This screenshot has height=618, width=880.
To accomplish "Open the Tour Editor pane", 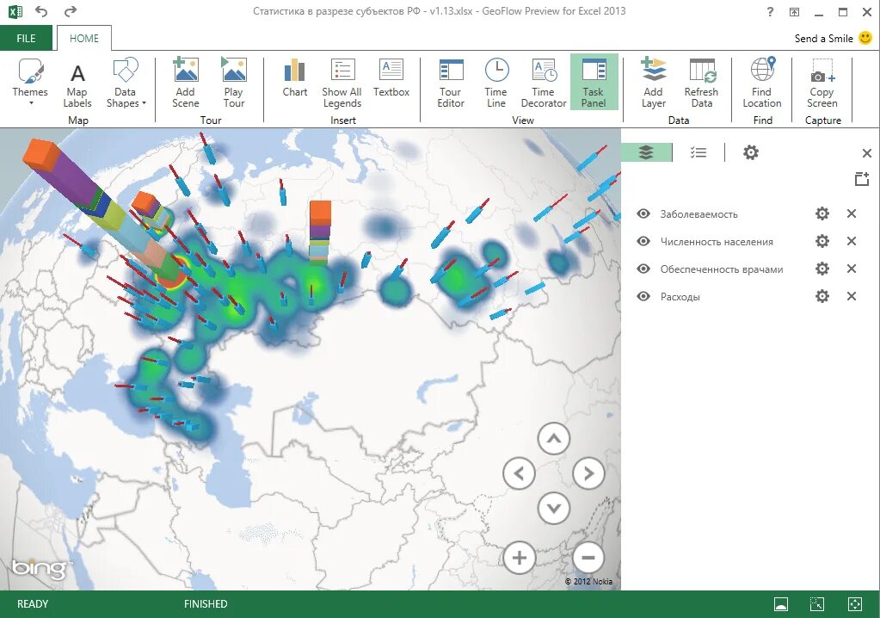I will click(451, 82).
